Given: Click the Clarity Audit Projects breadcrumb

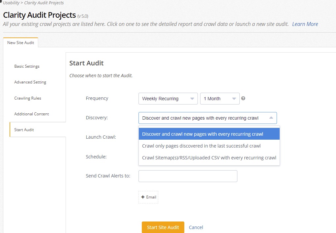Looking at the screenshot, I should 44,3.
